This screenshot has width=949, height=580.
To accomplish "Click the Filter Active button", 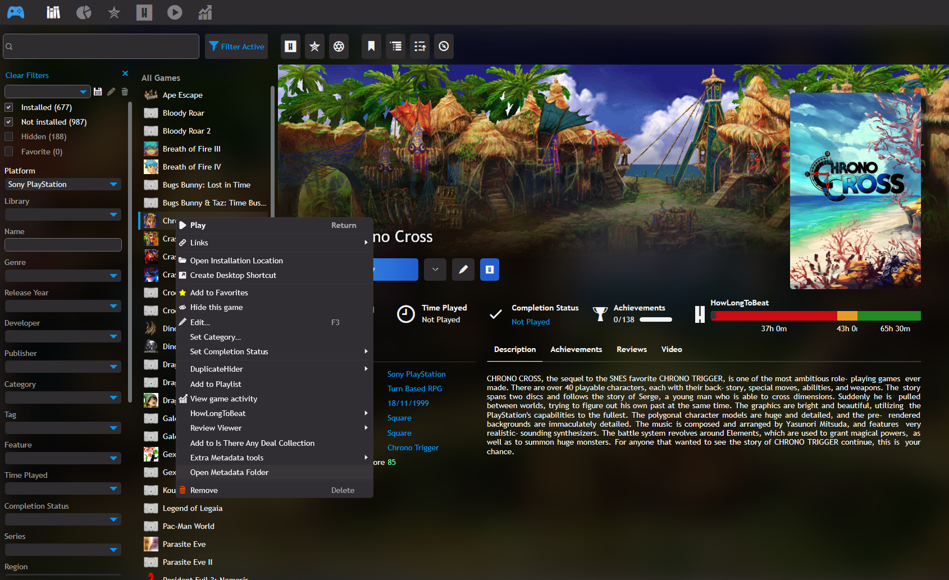I will [236, 47].
